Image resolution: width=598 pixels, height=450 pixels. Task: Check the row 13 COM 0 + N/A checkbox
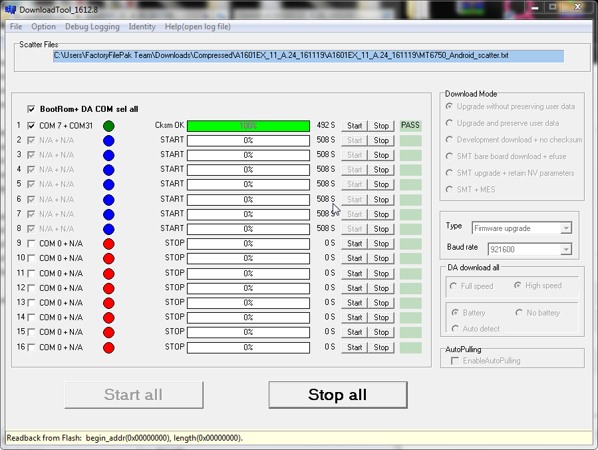point(31,303)
